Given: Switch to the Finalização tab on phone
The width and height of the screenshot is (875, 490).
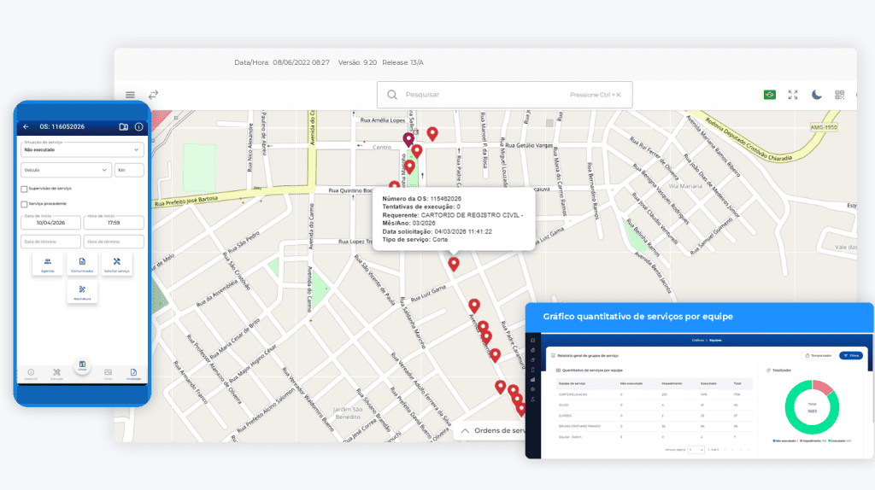Looking at the screenshot, I should coord(133,374).
